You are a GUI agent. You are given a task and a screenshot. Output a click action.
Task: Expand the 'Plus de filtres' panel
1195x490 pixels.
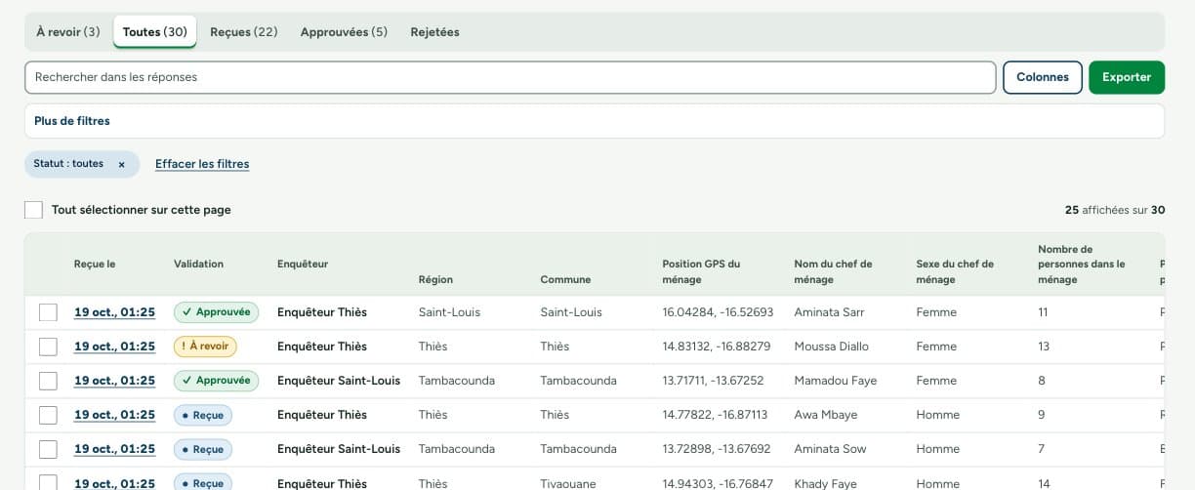595,121
